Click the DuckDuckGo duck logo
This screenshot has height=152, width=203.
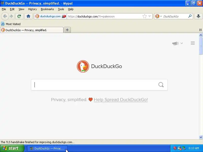click(x=83, y=66)
